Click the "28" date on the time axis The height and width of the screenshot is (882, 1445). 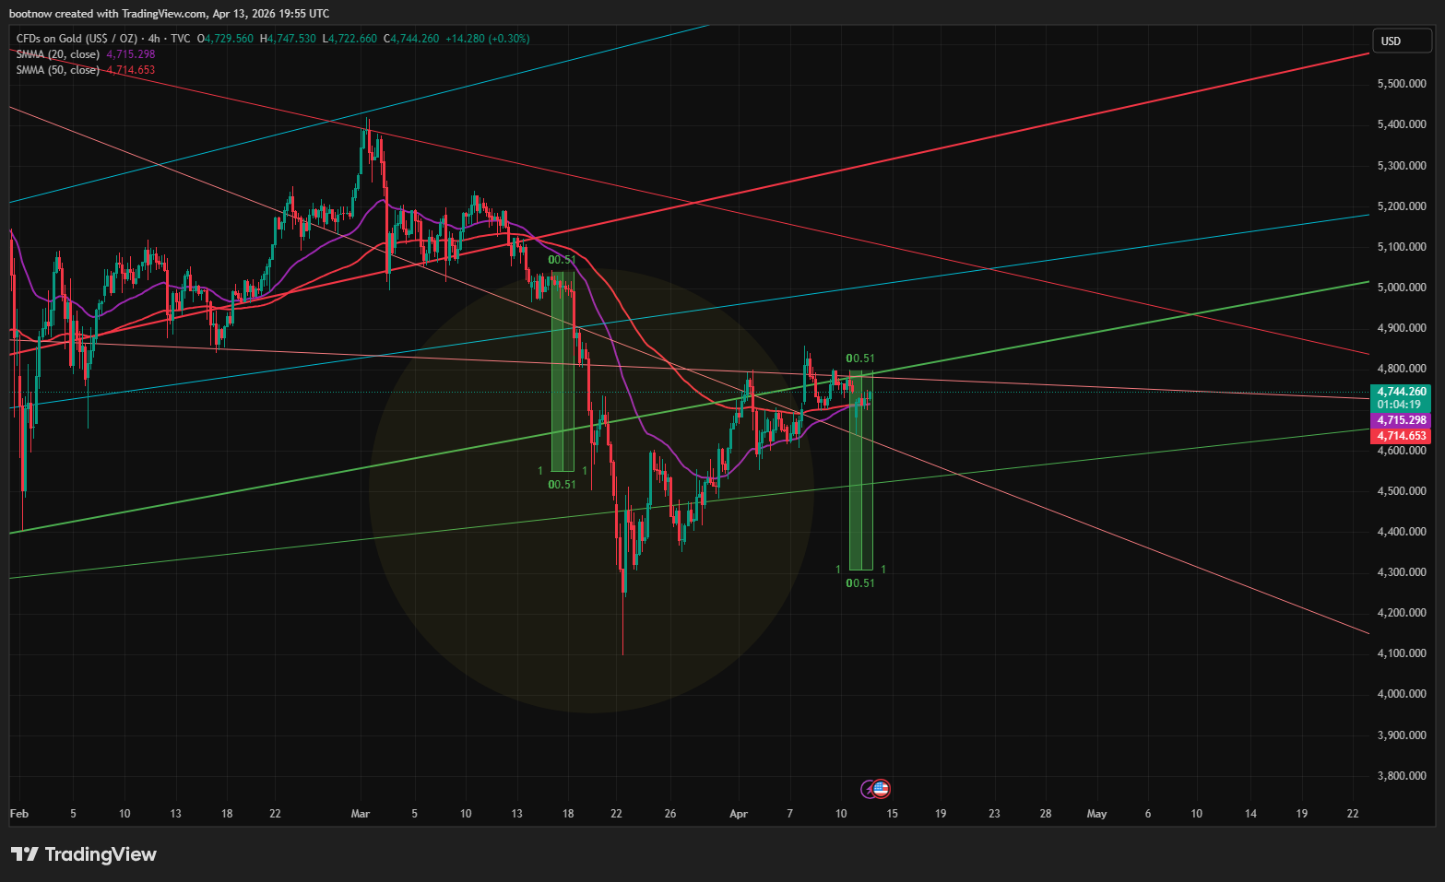[1046, 814]
